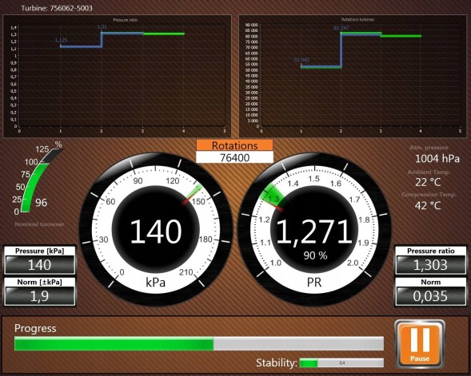
Task: Click the Turbine 756062-5003 title text
Action: point(57,8)
